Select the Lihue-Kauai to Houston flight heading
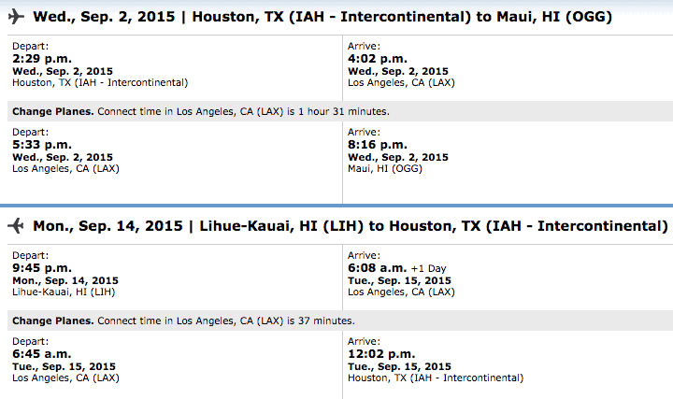 point(351,226)
